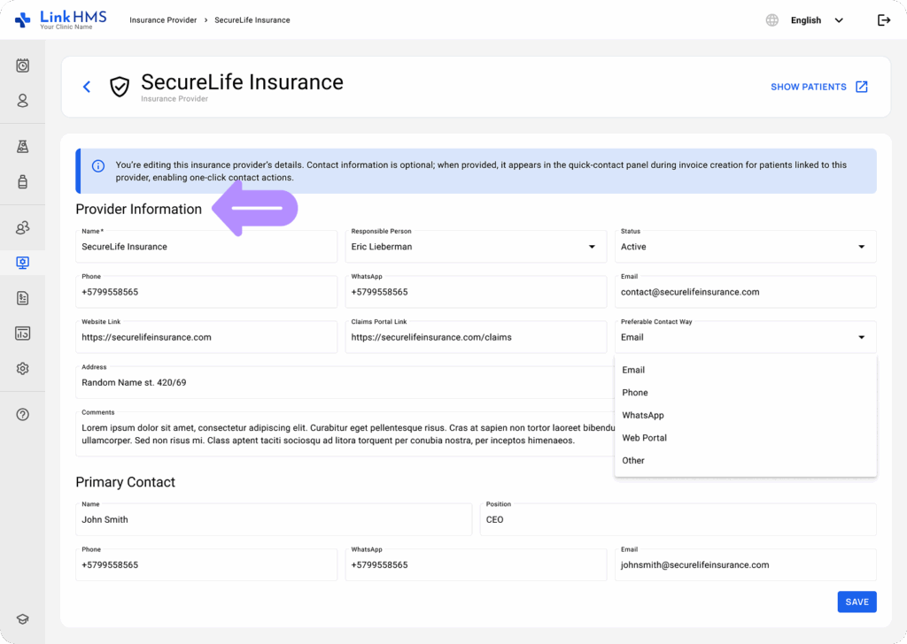This screenshot has height=644, width=907.
Task: Select Phone from the contact way list
Action: 635,393
